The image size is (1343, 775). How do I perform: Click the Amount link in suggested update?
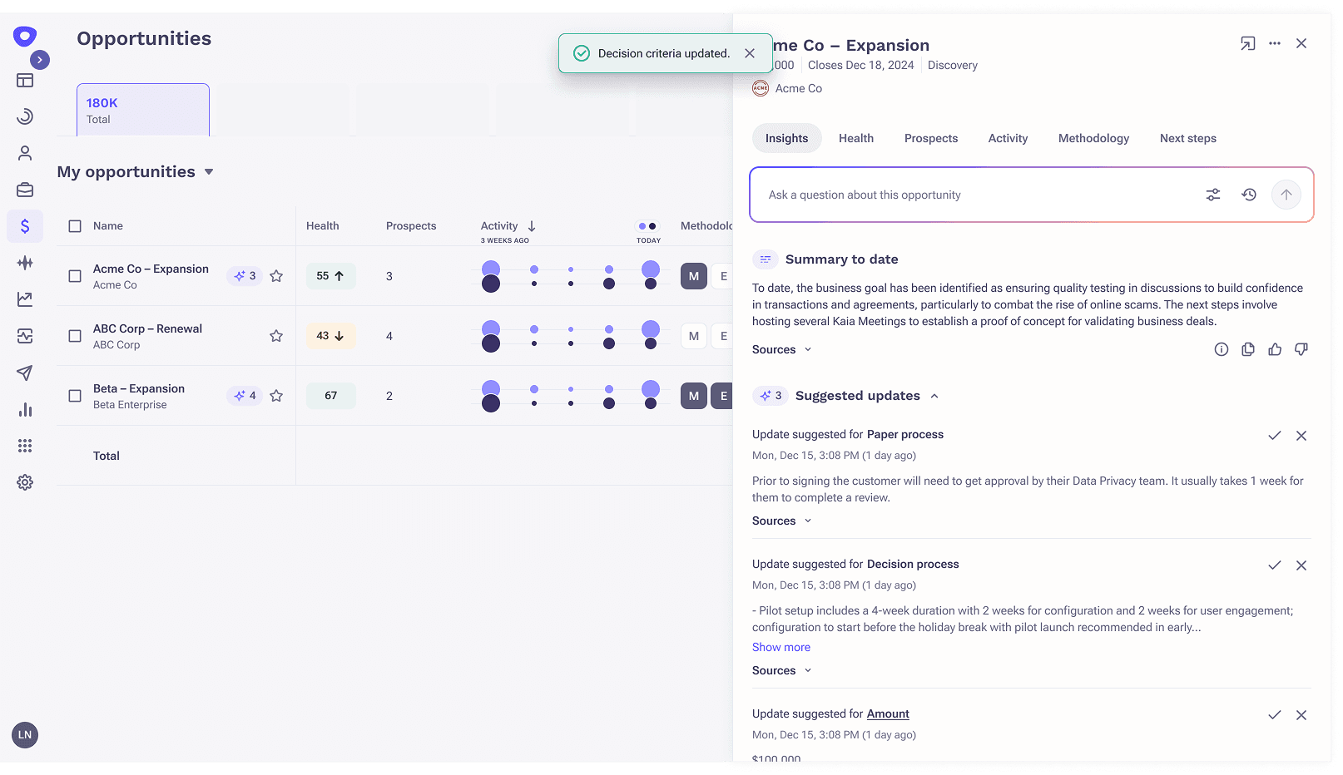(x=887, y=713)
